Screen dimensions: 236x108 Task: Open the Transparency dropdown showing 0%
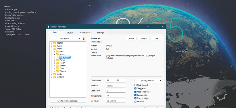pyautogui.click(x=116, y=96)
